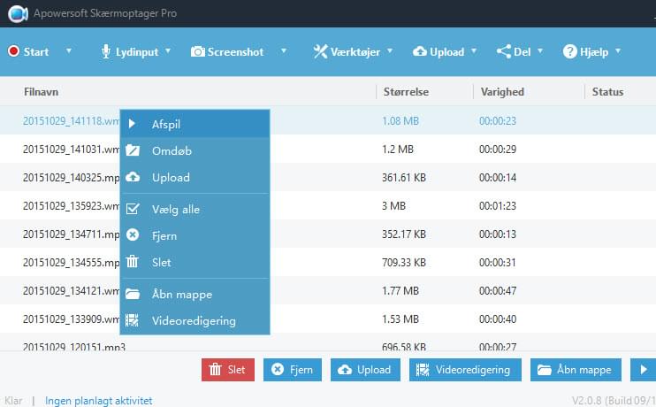Expand the Start dropdown arrow

click(x=69, y=51)
